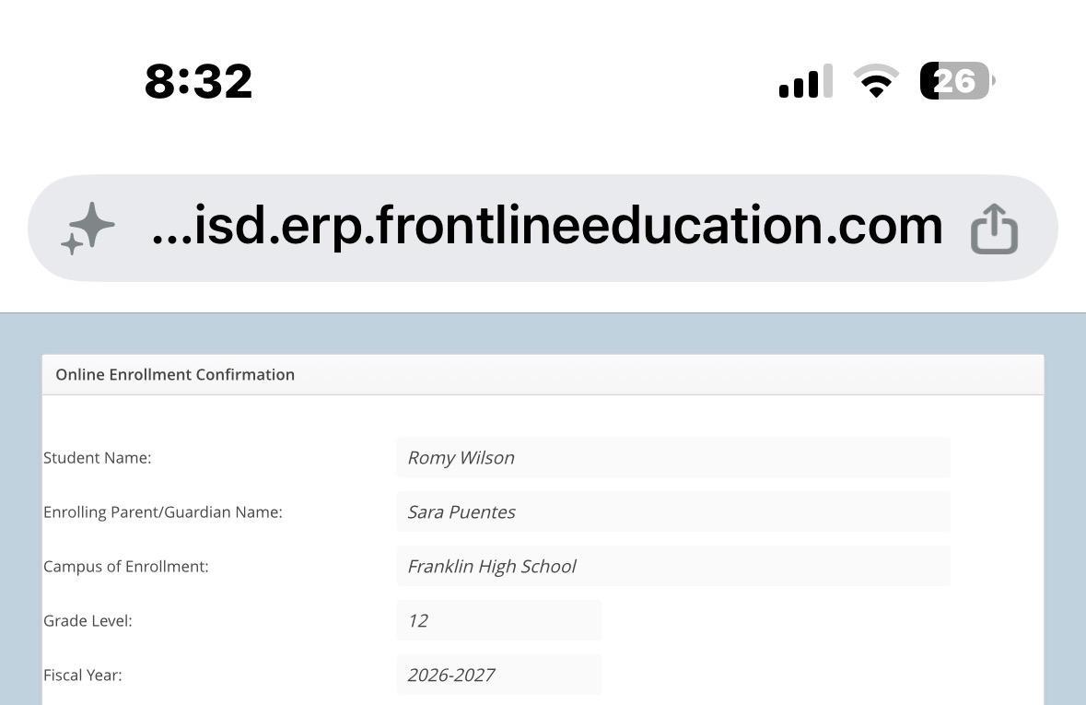
Task: Select the Fiscal Year field 2026-2027
Action: point(498,674)
